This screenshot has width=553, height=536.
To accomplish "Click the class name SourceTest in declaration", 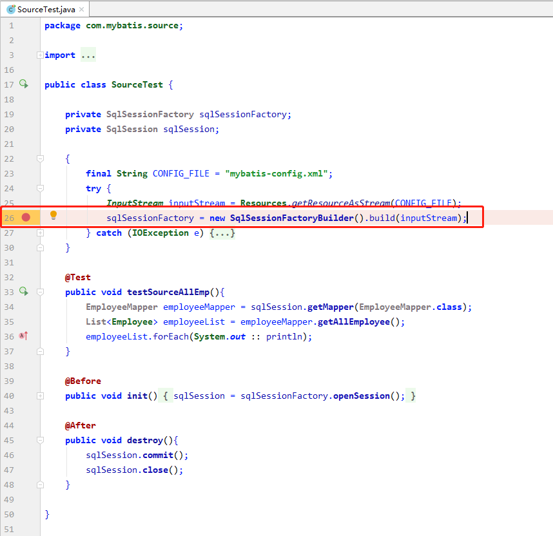I will coord(137,84).
